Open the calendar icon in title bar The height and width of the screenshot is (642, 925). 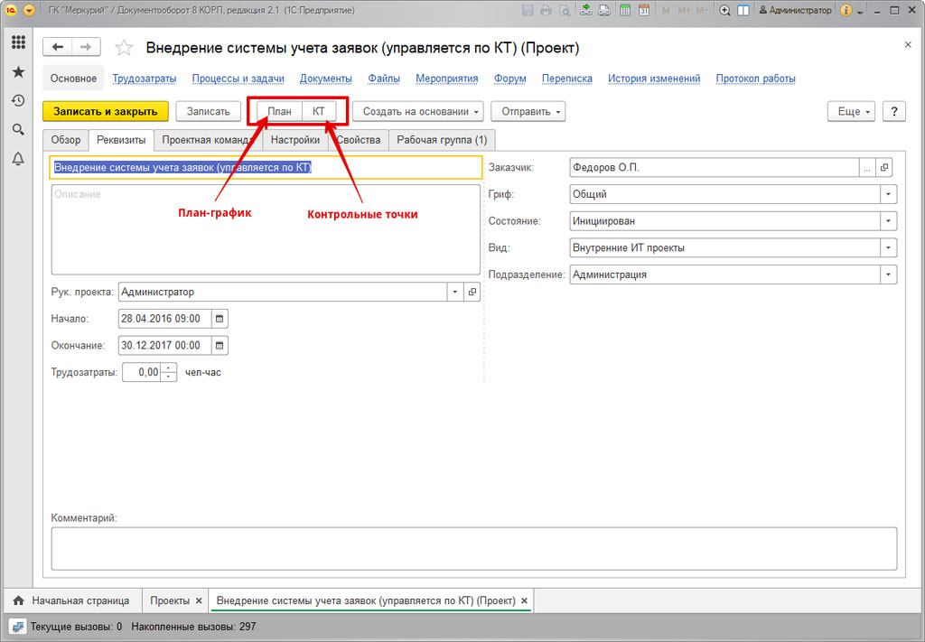coord(643,10)
